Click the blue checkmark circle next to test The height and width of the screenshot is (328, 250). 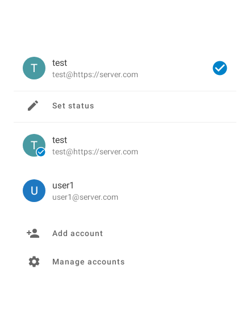pos(220,68)
